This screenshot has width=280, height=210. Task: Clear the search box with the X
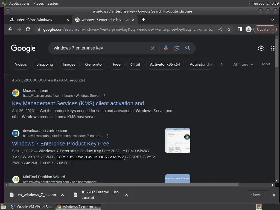tap(153, 48)
